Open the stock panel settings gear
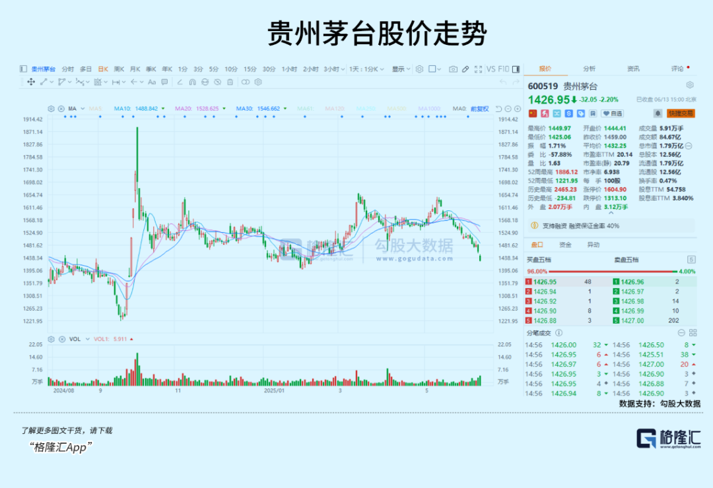This screenshot has height=488, width=713. pyautogui.click(x=690, y=85)
